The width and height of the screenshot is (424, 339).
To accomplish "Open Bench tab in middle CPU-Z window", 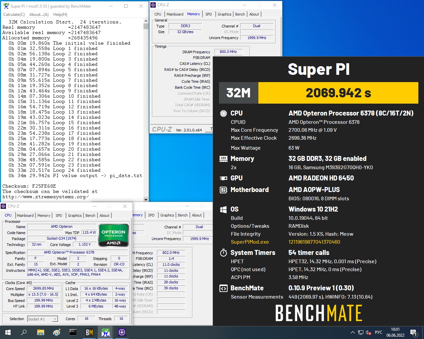I will [x=183, y=215].
